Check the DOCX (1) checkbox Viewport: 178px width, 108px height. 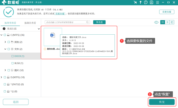click(x=12, y=56)
